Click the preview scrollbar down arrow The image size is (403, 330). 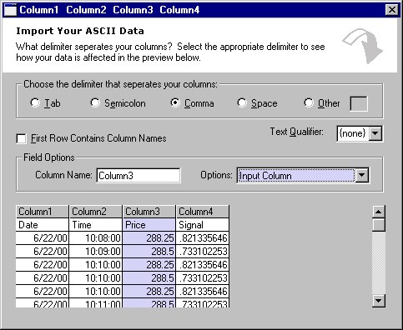click(379, 301)
